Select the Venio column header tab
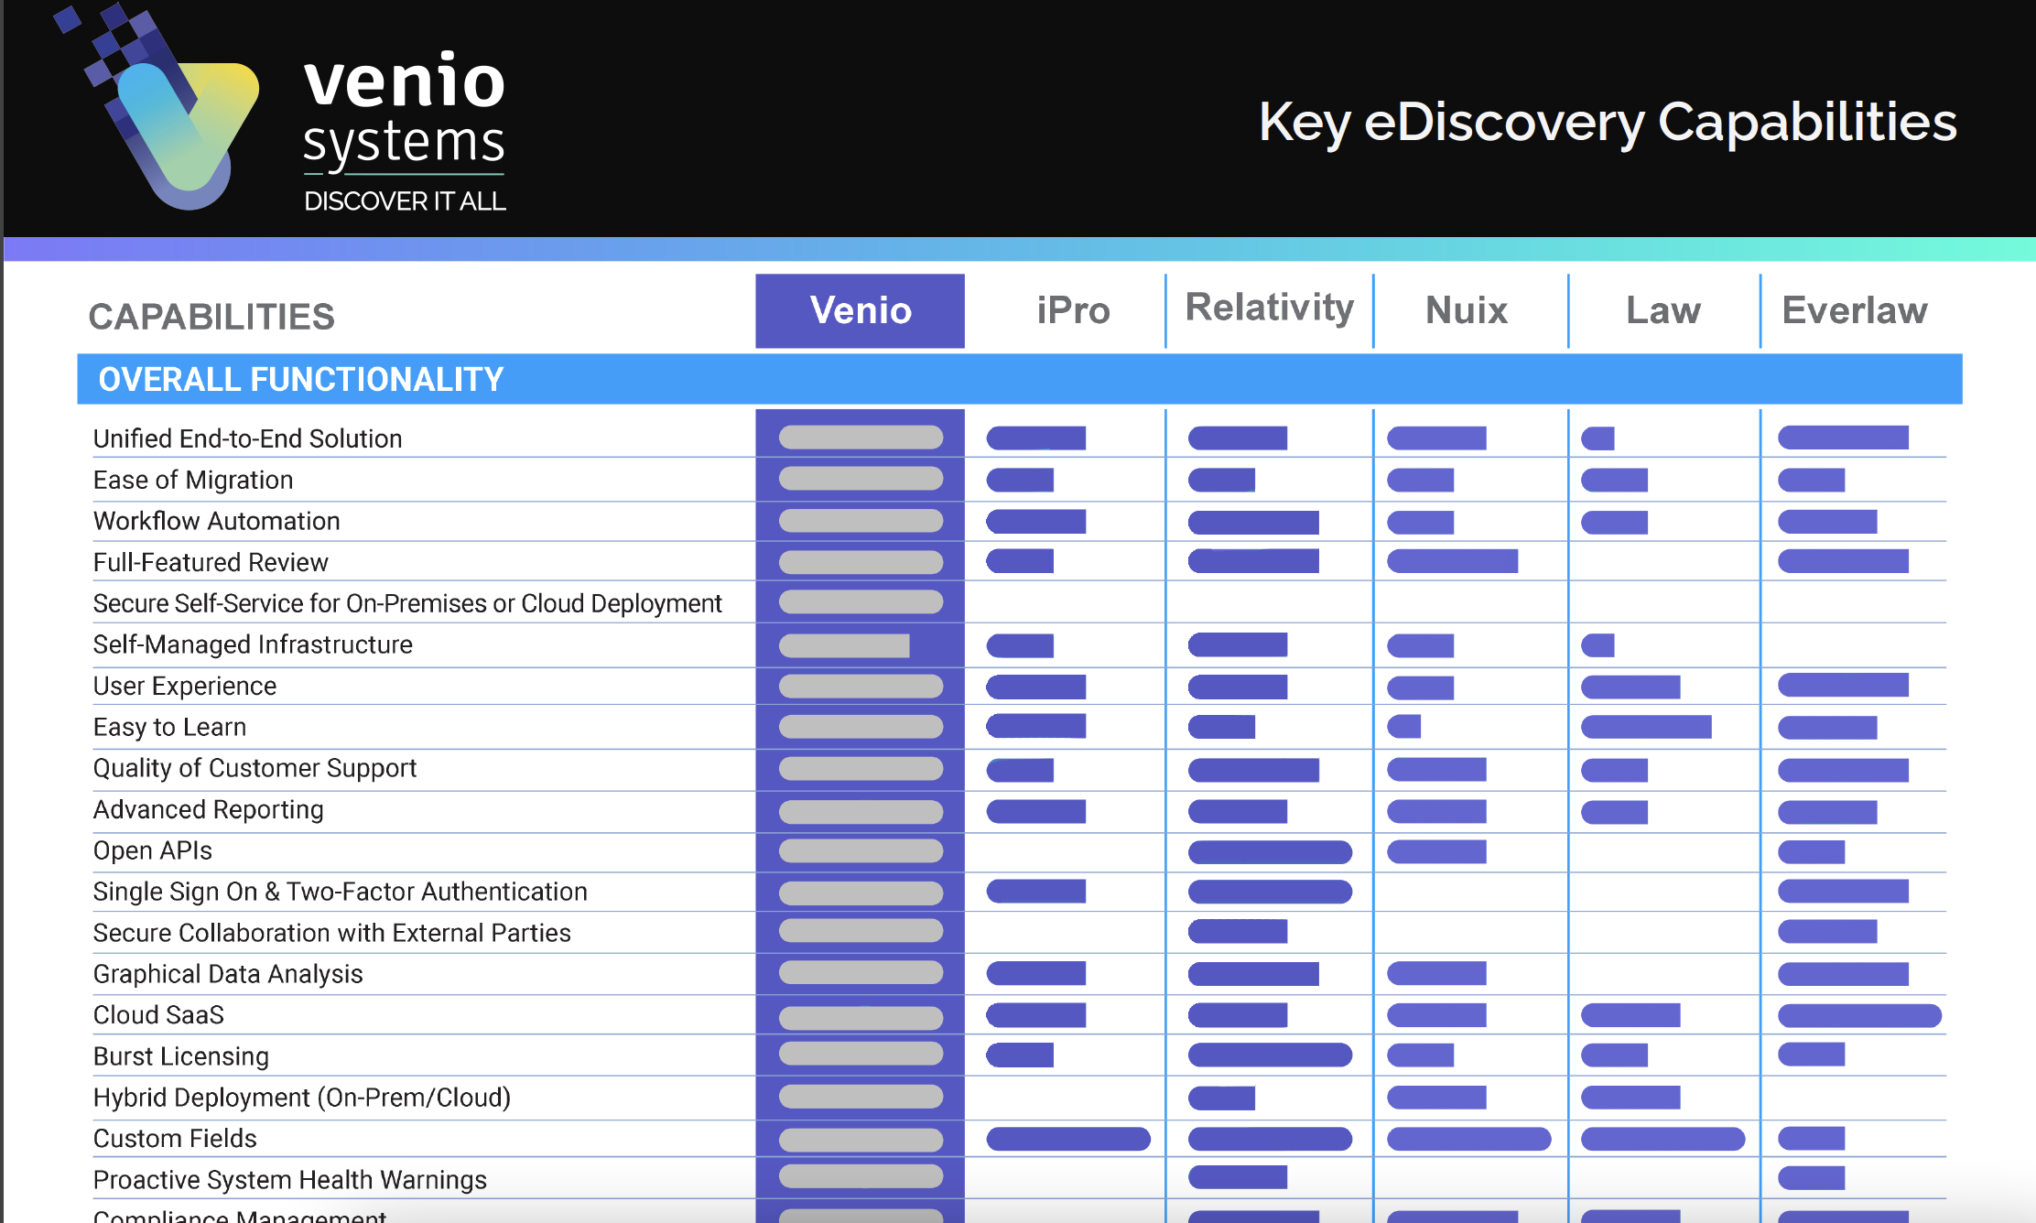The height and width of the screenshot is (1223, 2036). pos(860,310)
